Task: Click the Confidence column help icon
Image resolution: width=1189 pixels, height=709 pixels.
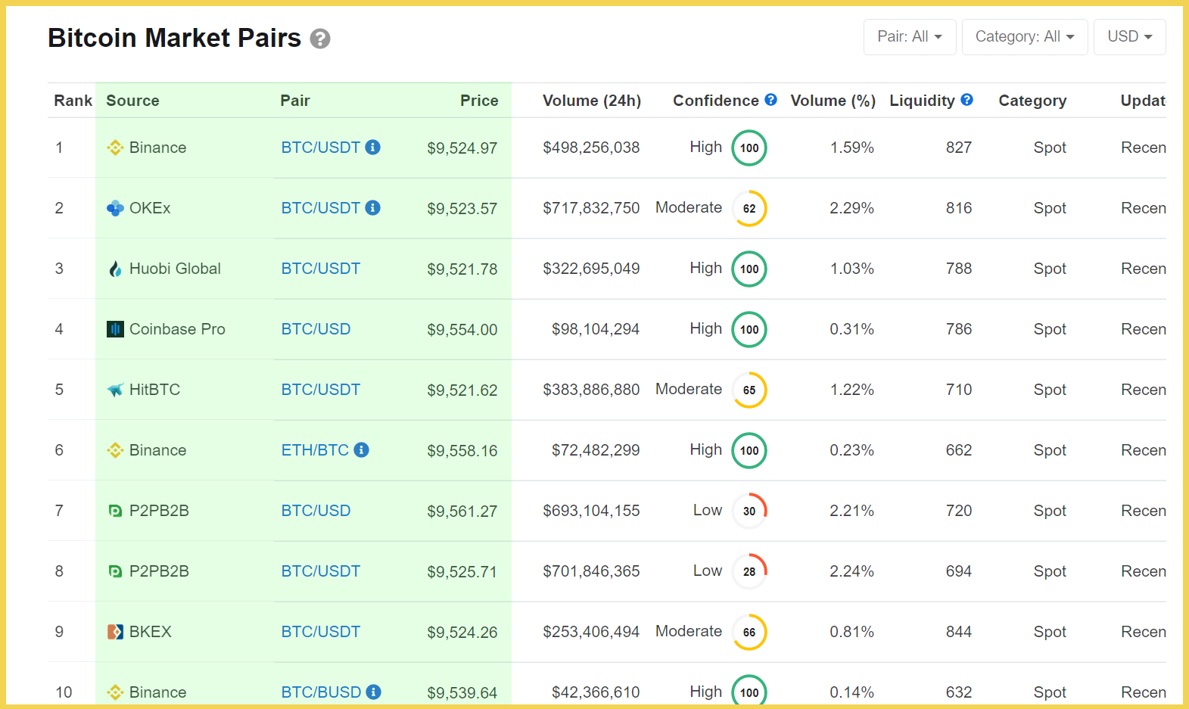Action: (770, 99)
